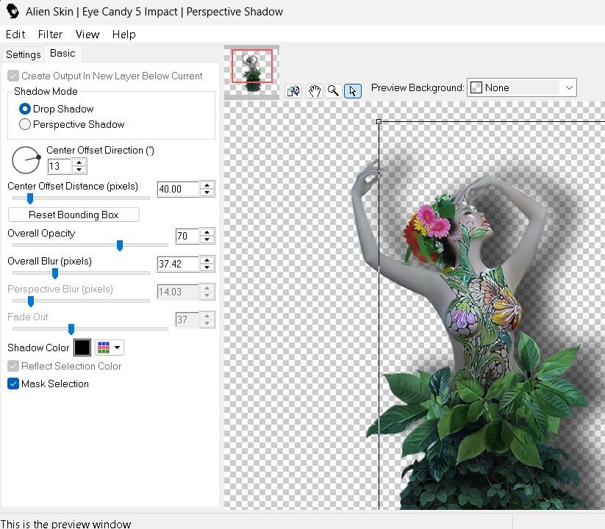Click the color grid palette icon

104,348
